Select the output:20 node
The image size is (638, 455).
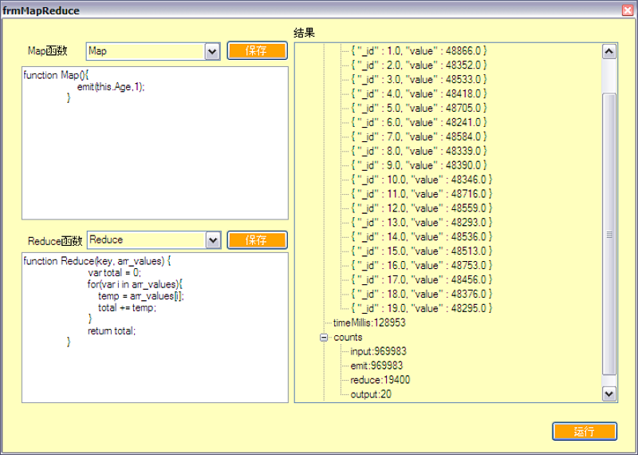click(x=371, y=394)
